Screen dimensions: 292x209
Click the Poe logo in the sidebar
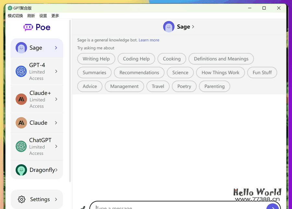point(37,27)
